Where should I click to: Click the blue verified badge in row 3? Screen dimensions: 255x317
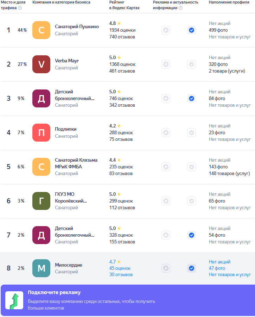pyautogui.click(x=191, y=99)
